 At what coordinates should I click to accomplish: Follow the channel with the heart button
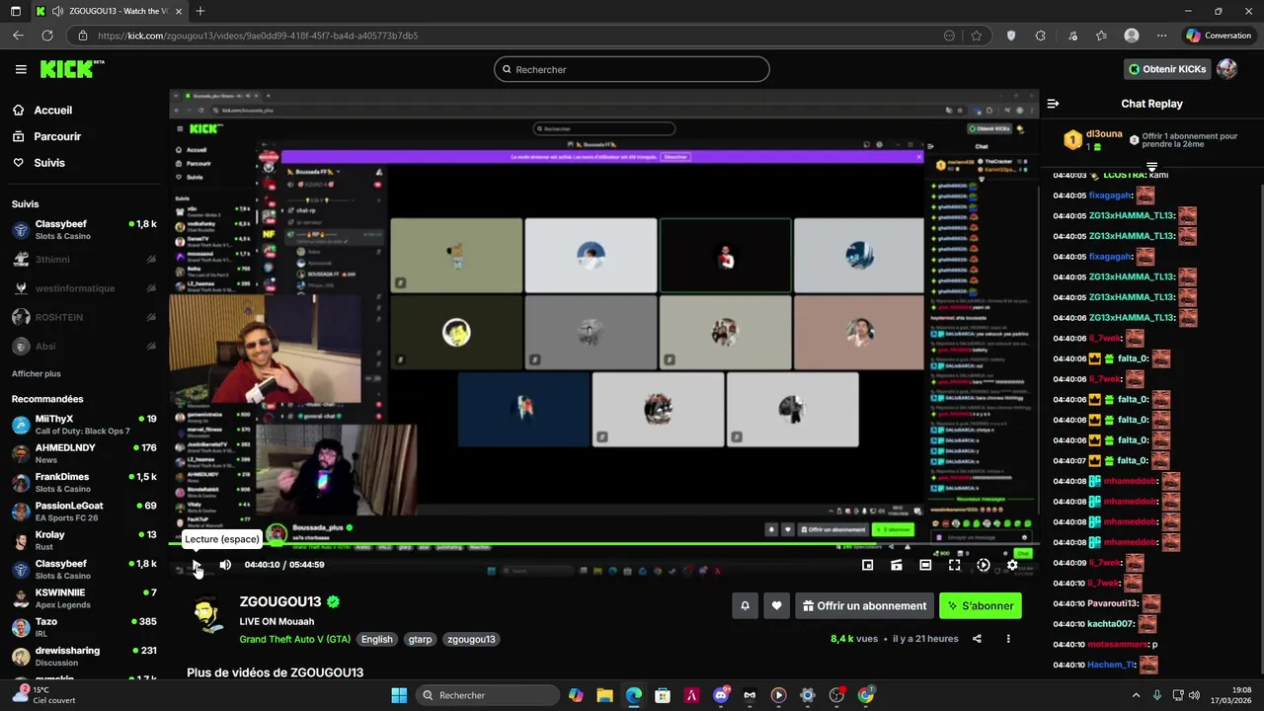(x=776, y=606)
